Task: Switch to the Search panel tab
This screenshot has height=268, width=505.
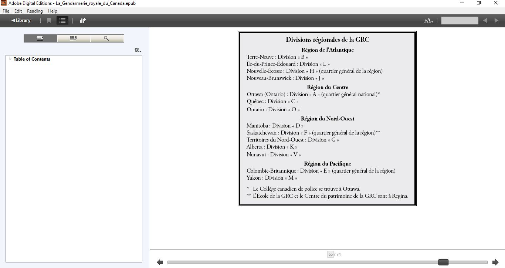Action: point(107,38)
